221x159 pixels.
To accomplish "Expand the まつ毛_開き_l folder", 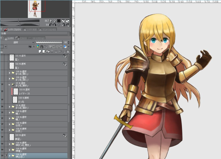I will coord(10,107).
